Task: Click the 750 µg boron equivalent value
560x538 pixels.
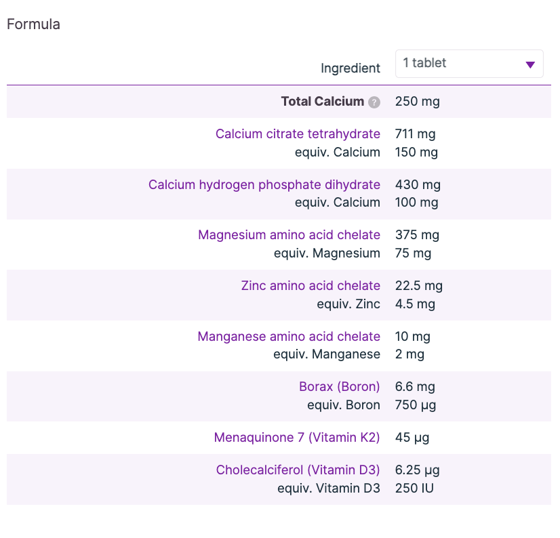Action: [x=416, y=405]
